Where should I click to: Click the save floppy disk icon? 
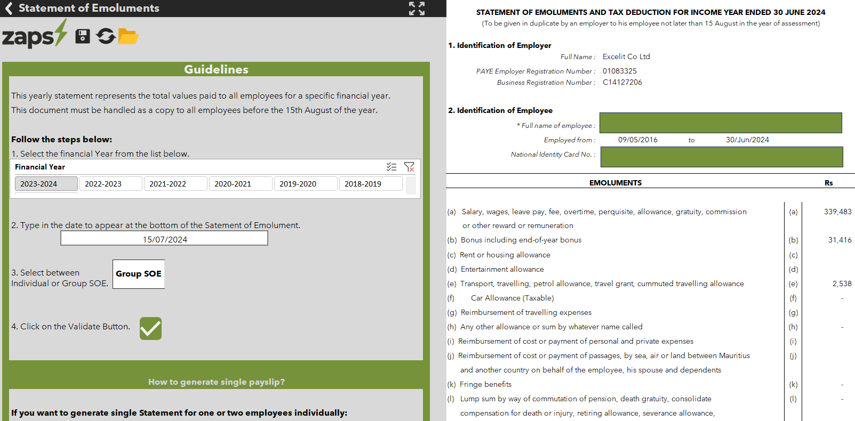[x=83, y=36]
